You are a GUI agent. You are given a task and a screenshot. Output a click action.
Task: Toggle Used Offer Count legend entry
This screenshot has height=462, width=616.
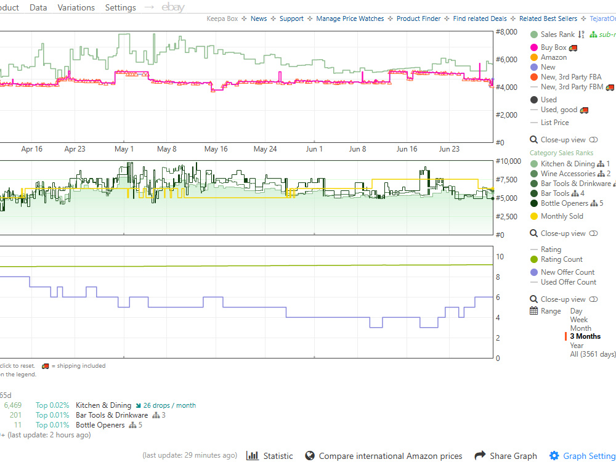coord(564,282)
